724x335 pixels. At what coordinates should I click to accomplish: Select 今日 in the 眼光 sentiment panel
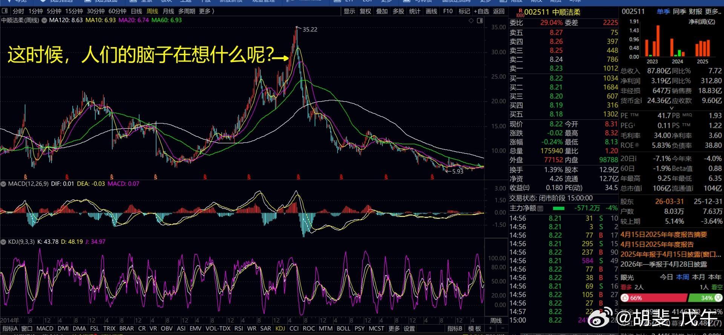coord(666,277)
